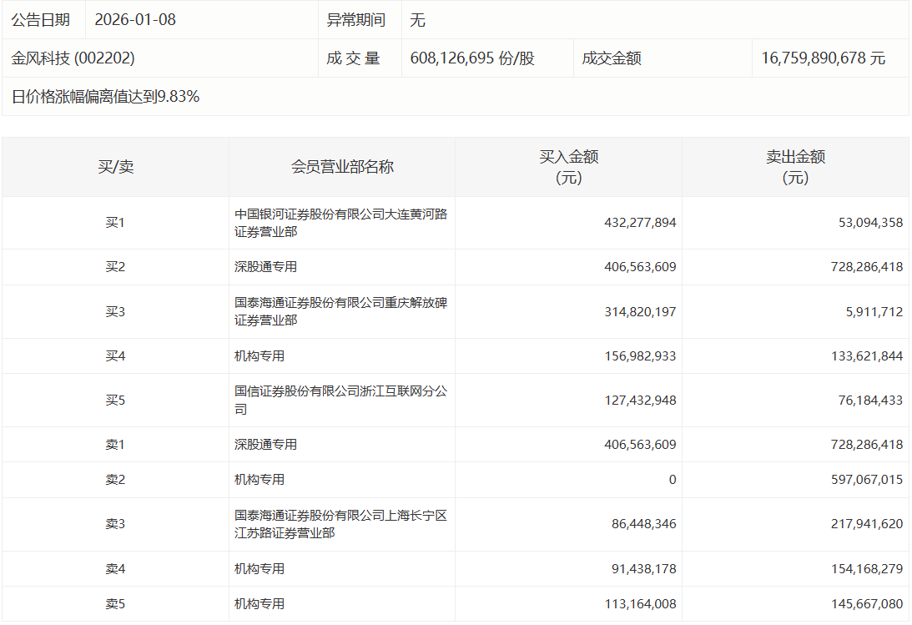Open 中国银河证券大连黄河路证券营业部 entry
Screen dimensions: 912x625
click(340, 223)
